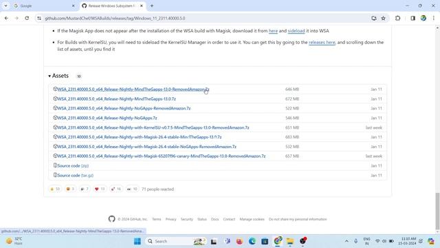Show hidden system tray icons
Image resolution: width=440 pixels, height=248 pixels.
click(x=346, y=241)
